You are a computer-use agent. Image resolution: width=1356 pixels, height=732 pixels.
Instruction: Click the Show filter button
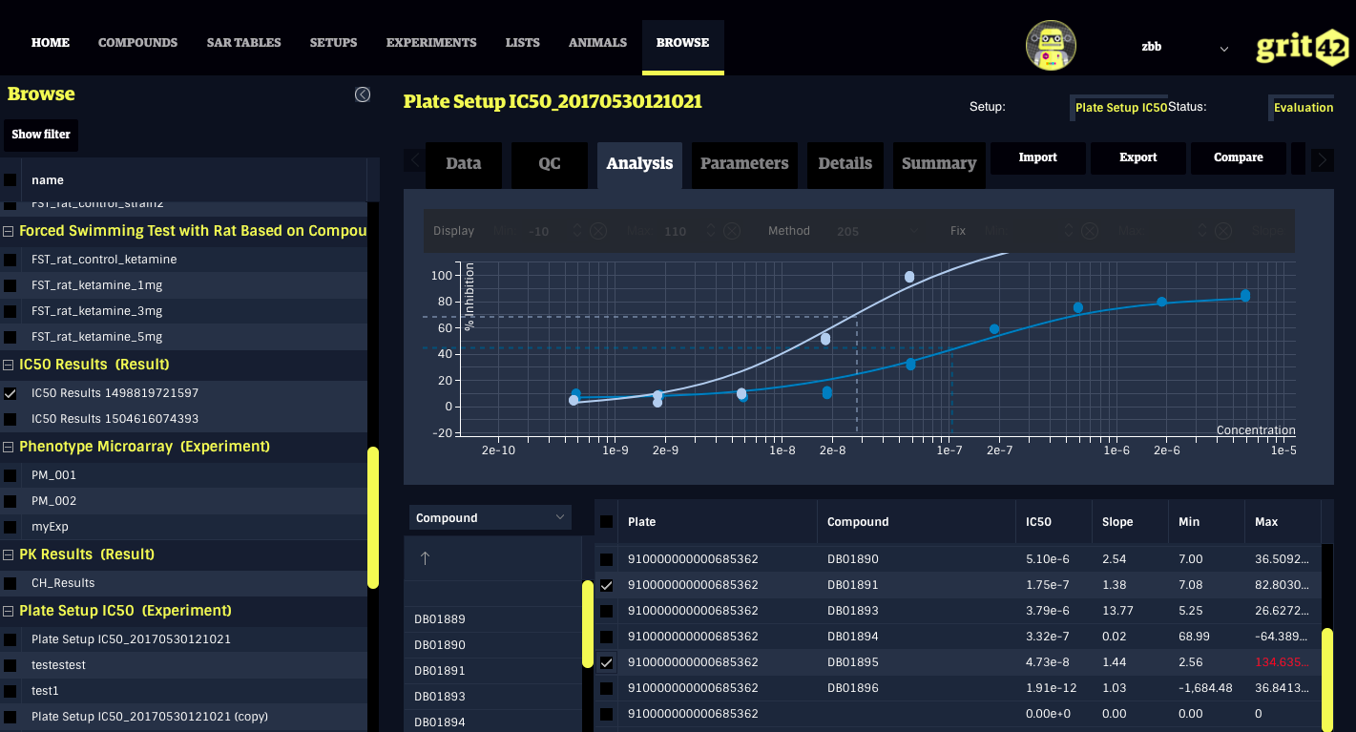[41, 135]
